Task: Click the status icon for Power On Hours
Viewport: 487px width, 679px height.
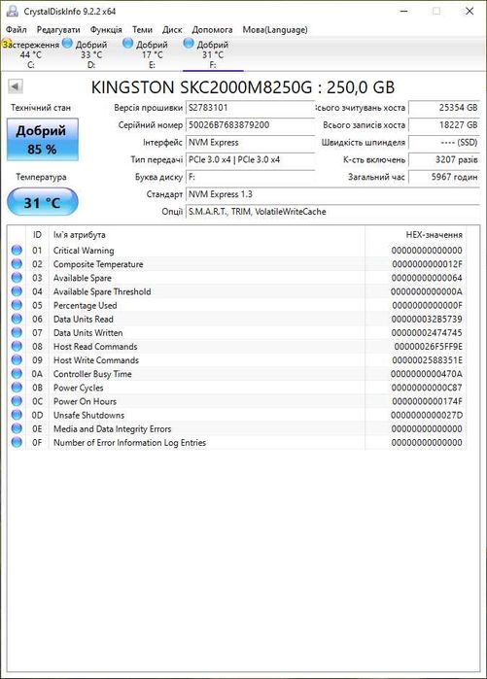Action: tap(17, 401)
